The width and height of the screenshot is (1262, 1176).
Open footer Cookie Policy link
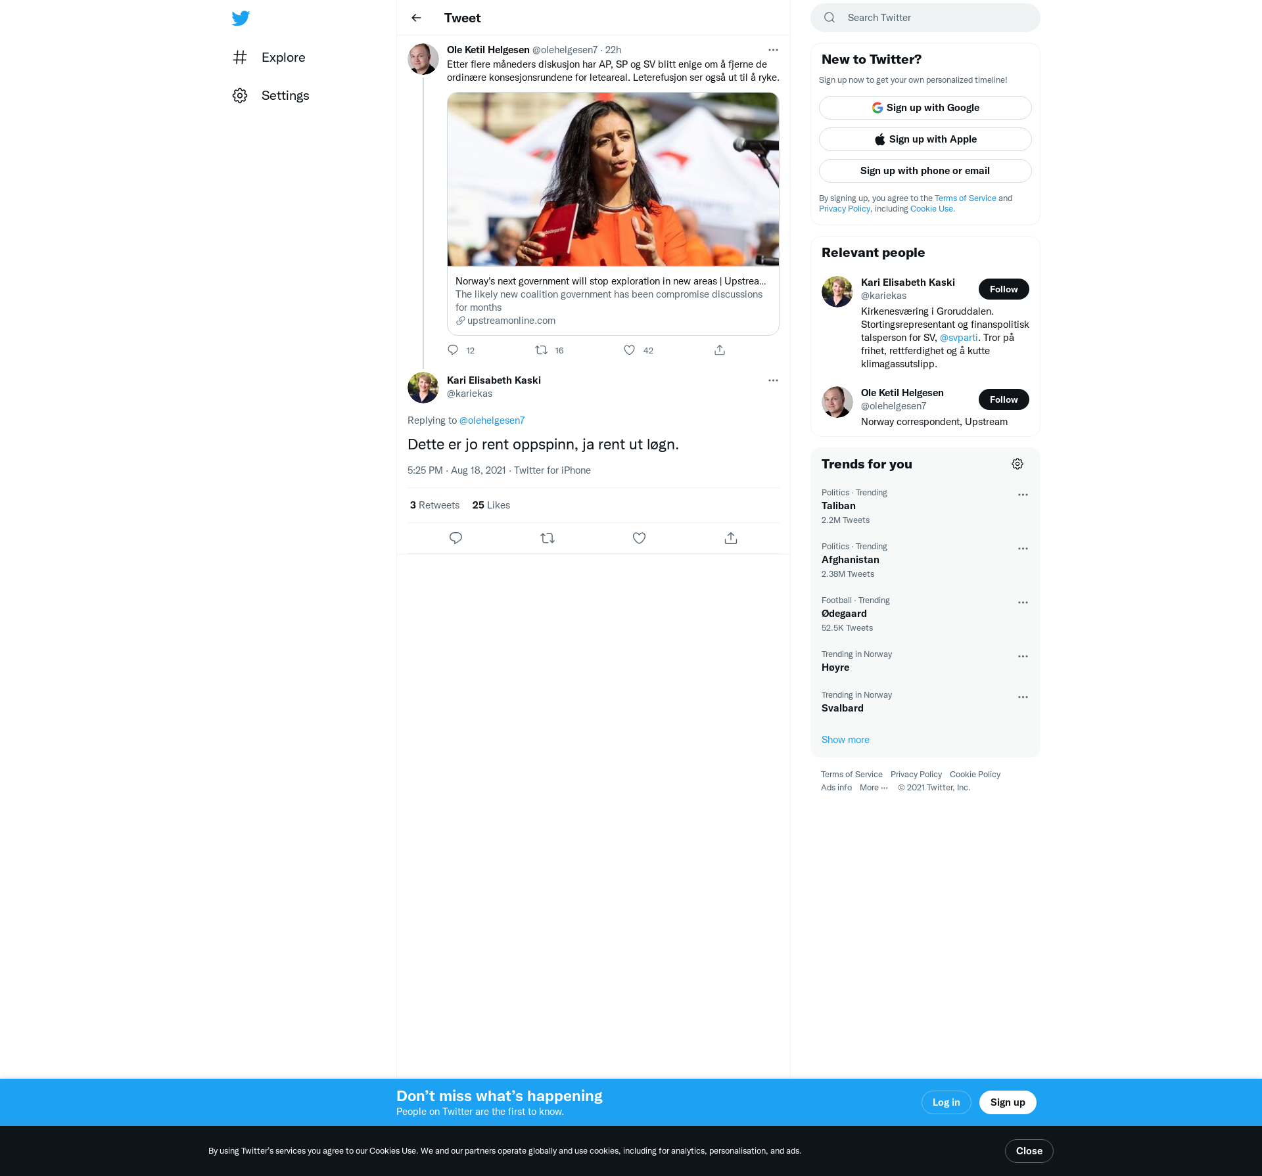(975, 775)
